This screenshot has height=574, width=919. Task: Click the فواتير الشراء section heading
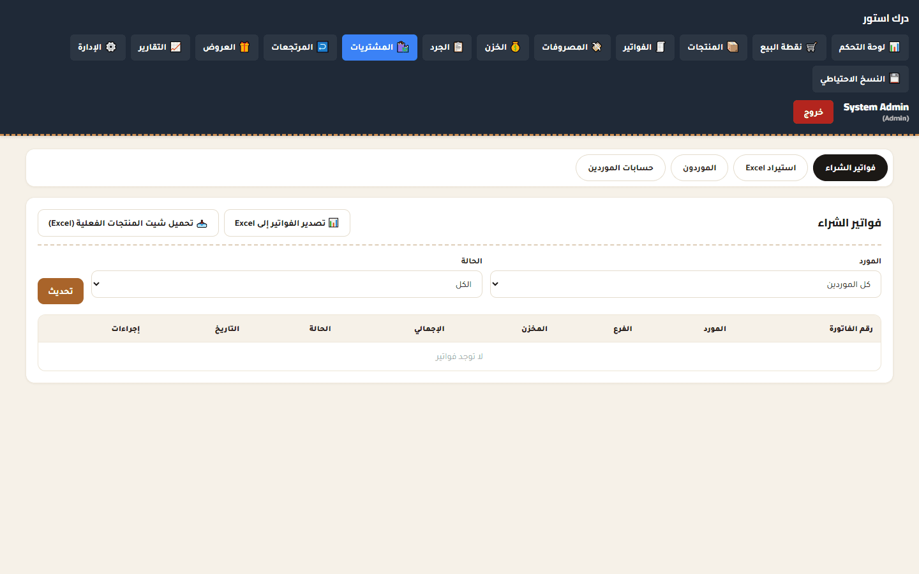(x=849, y=223)
